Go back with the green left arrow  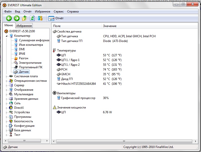click(x=9, y=18)
